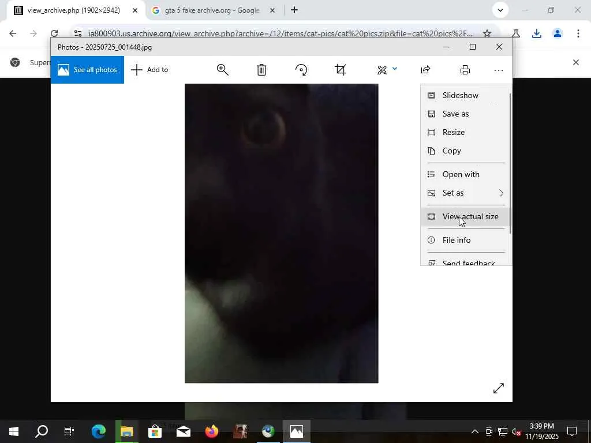Screen dimensions: 591x443
Task: Launch Firefox from taskbar
Action: coord(211,431)
